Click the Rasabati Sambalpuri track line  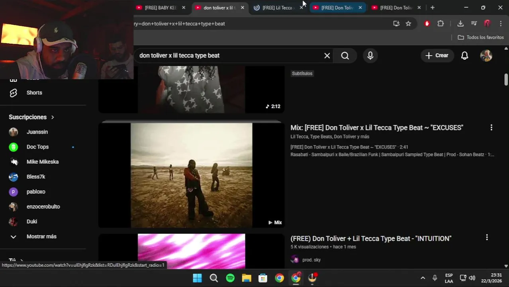point(392,155)
